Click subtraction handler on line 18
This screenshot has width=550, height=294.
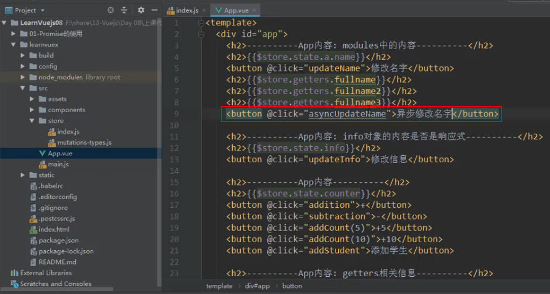[337, 216]
